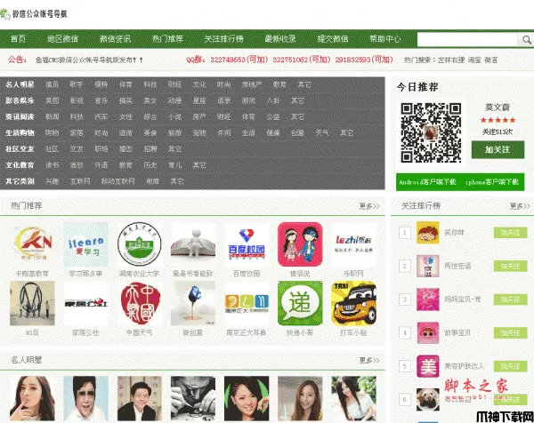The width and height of the screenshot is (534, 423).
Task: Select 音乐 in 影音娱乐 row
Action: pyautogui.click(x=101, y=100)
